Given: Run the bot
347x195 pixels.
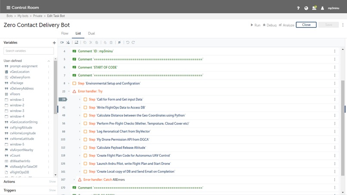Looking at the screenshot, I should (255, 25).
